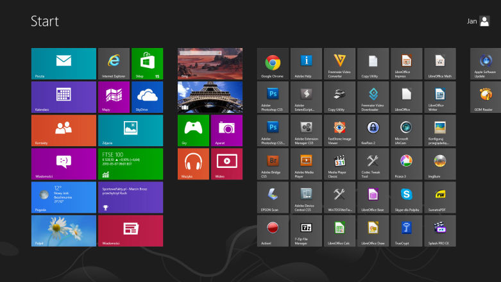Open the SportoweFakty sports news tile
The width and height of the screenshot is (501, 282).
(x=130, y=197)
